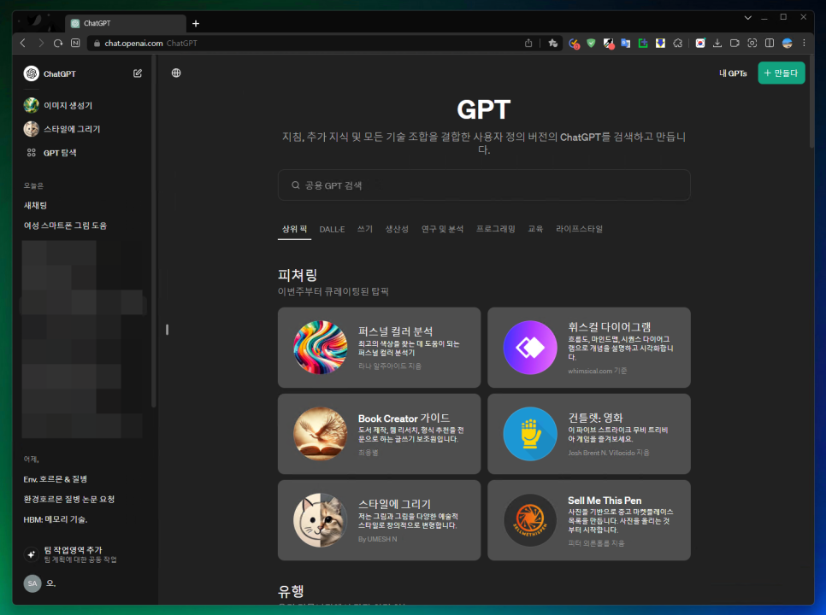826x615 pixels.
Task: Select the 생산성 tab
Action: click(397, 230)
